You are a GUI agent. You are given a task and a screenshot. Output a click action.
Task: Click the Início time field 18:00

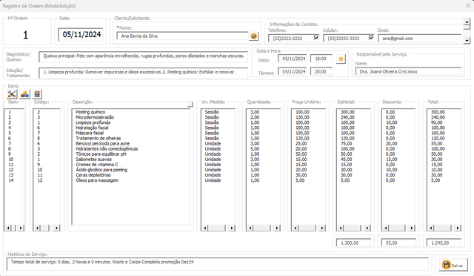pyautogui.click(x=321, y=59)
